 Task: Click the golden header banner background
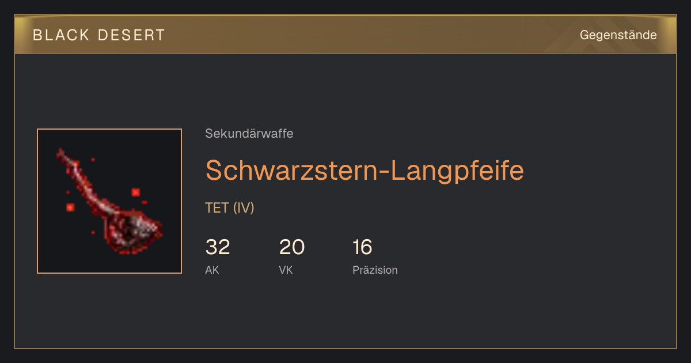point(345,35)
